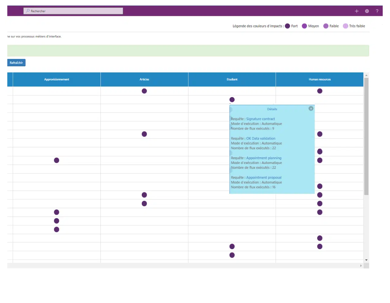
Task: Click topmost impact dot in Articles column
Action: pos(144,91)
